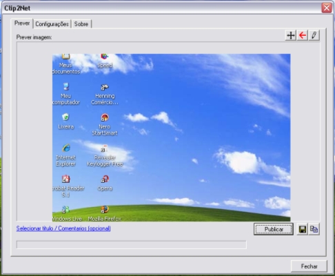Close the Clip2Net window
The height and width of the screenshot is (276, 335).
pyautogui.click(x=327, y=8)
